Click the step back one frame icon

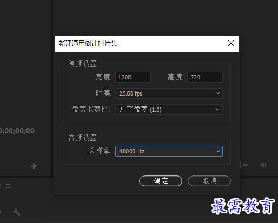[263, 165]
